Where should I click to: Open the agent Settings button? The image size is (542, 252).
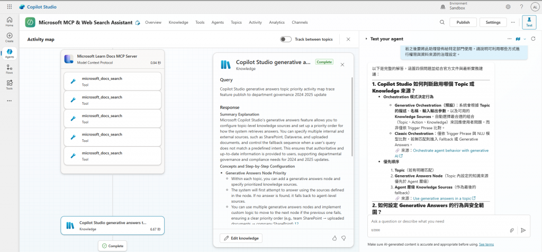click(x=493, y=22)
